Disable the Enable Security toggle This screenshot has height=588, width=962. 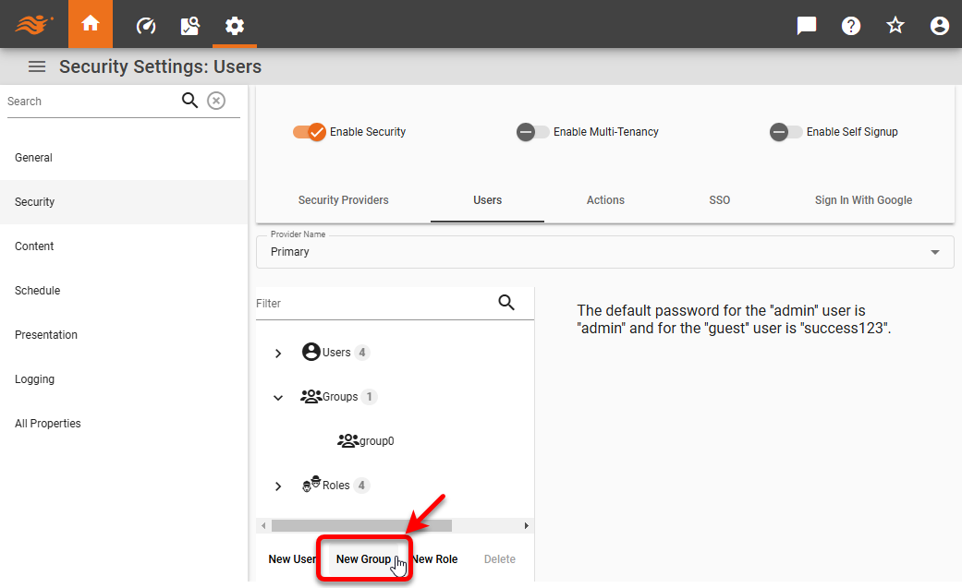pyautogui.click(x=309, y=132)
